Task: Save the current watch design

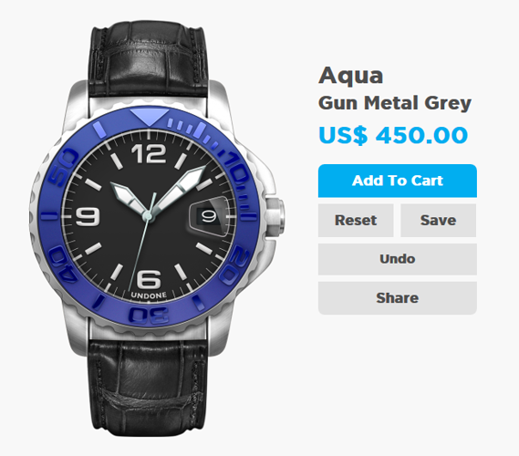Action: click(438, 221)
